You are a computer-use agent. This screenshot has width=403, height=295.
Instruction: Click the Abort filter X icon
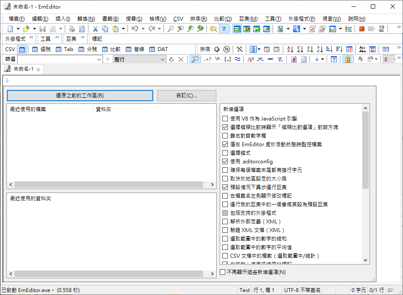(x=181, y=59)
